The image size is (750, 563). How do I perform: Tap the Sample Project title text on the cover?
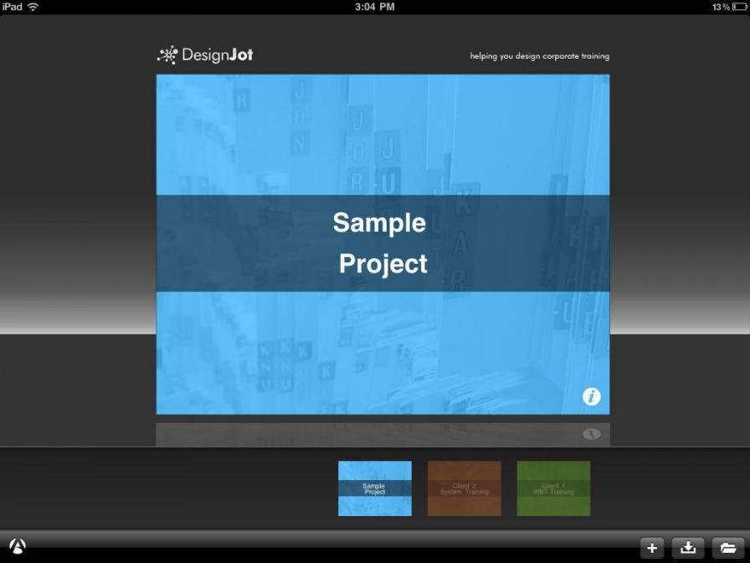tap(381, 243)
